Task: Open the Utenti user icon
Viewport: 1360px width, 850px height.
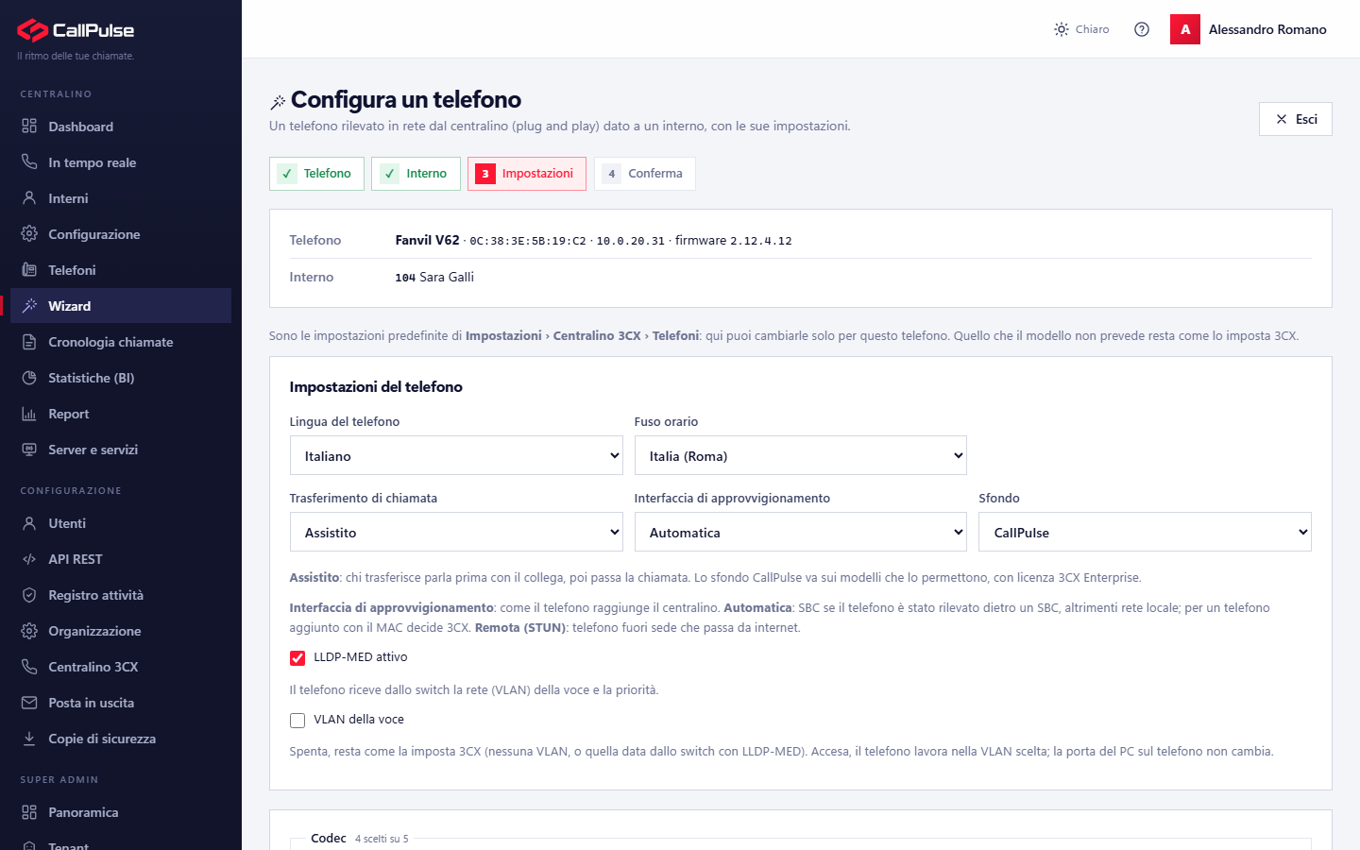Action: click(29, 523)
